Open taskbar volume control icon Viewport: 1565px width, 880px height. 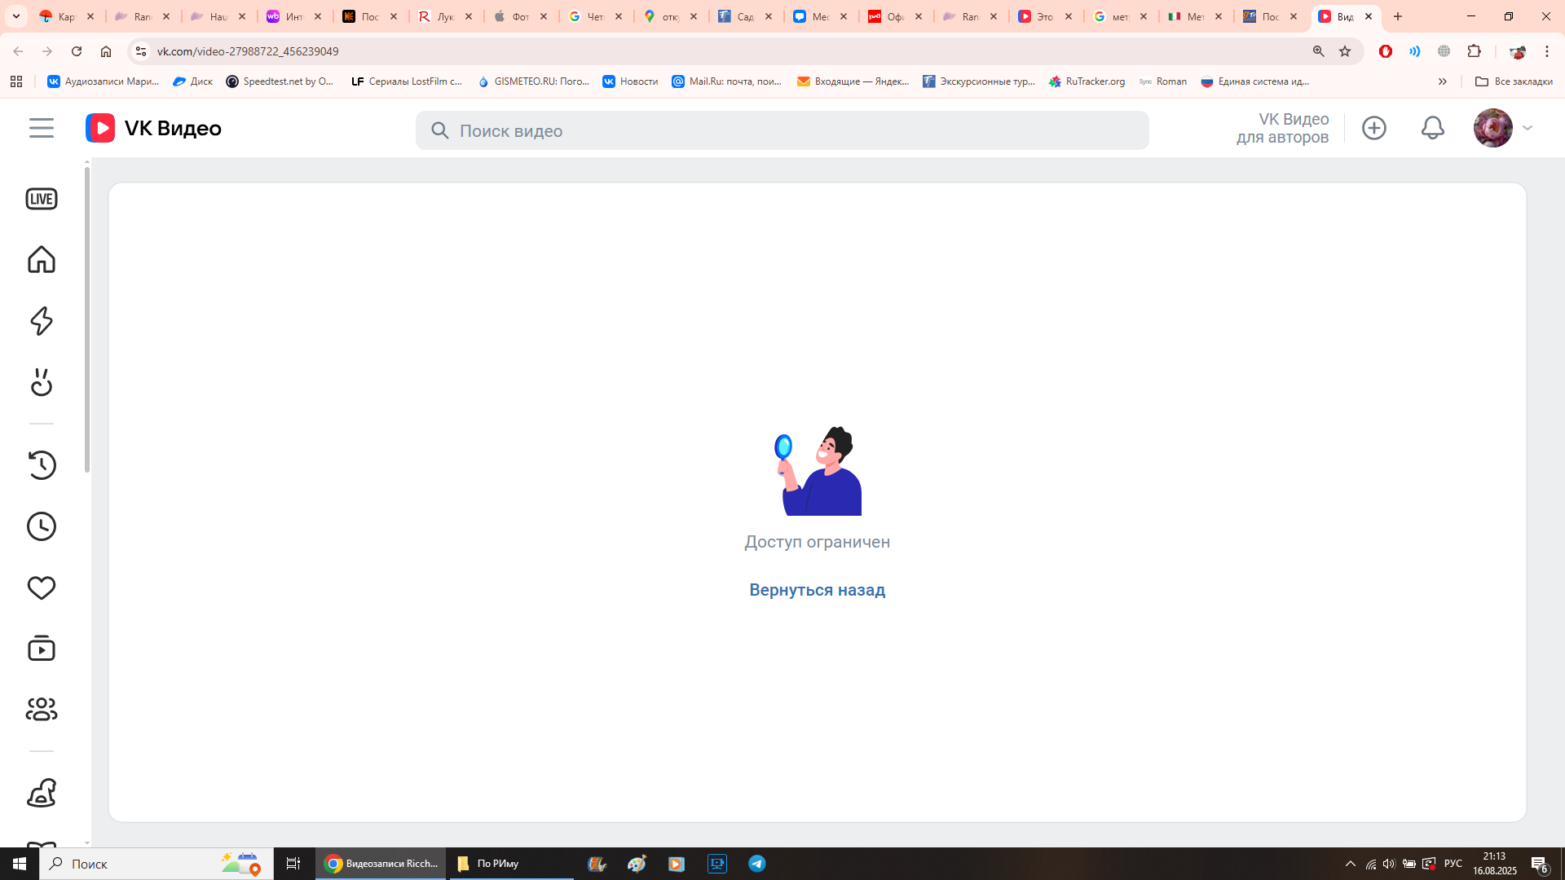coord(1389,864)
